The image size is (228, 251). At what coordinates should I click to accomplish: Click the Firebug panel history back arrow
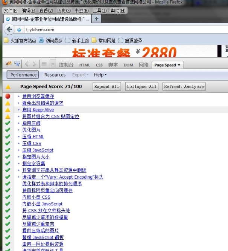coord(27,64)
